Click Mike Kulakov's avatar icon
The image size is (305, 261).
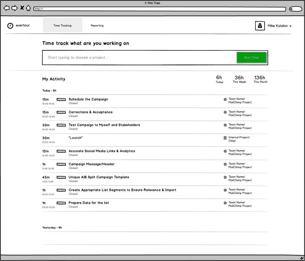260,26
